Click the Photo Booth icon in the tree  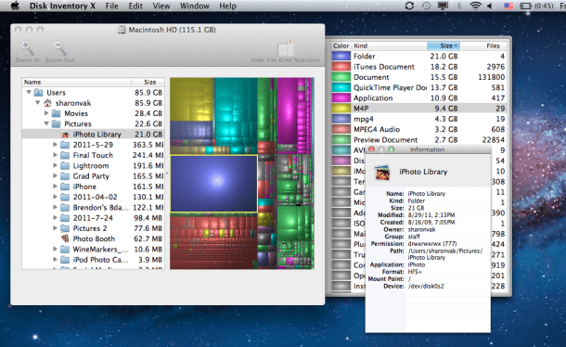(x=65, y=238)
